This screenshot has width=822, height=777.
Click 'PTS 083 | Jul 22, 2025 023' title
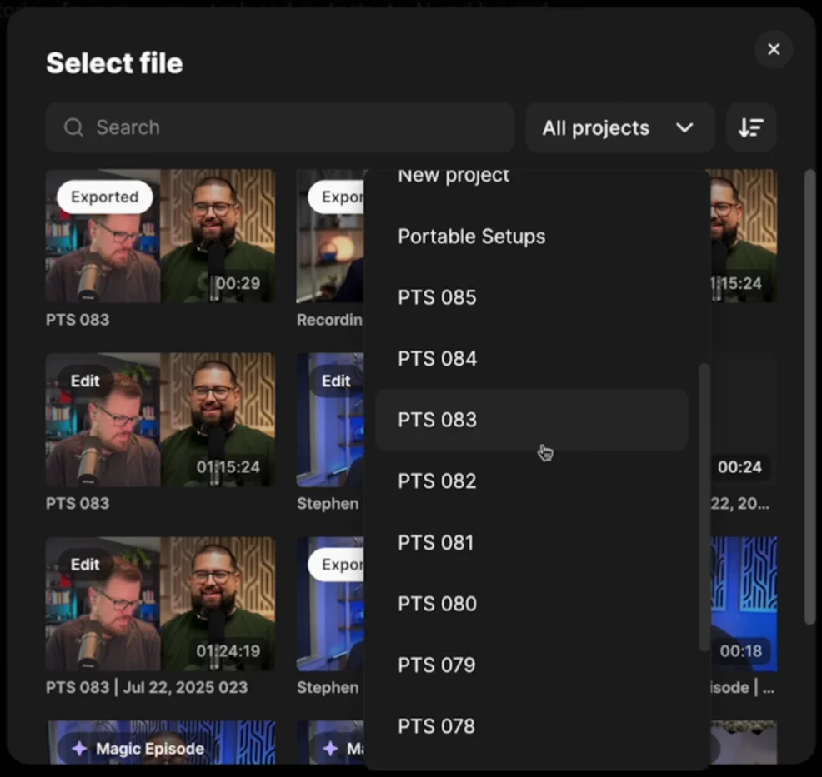(x=146, y=687)
